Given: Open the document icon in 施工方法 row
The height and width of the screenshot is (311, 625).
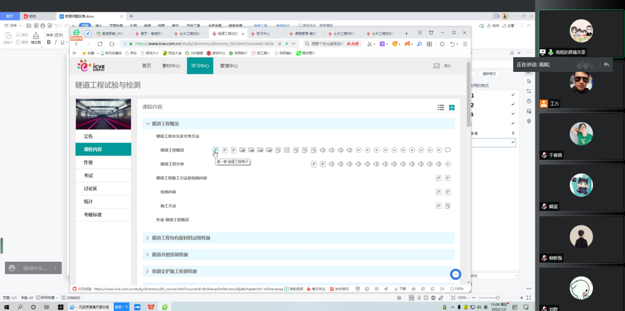Looking at the screenshot, I should click(448, 206).
